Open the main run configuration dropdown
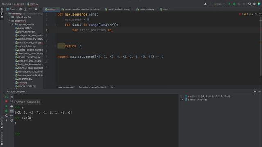Viewport: 262px width, 147px height. 219,4
